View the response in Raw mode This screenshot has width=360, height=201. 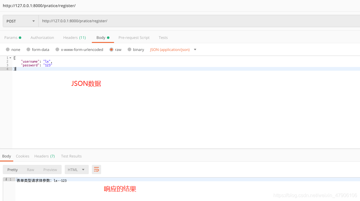click(30, 169)
